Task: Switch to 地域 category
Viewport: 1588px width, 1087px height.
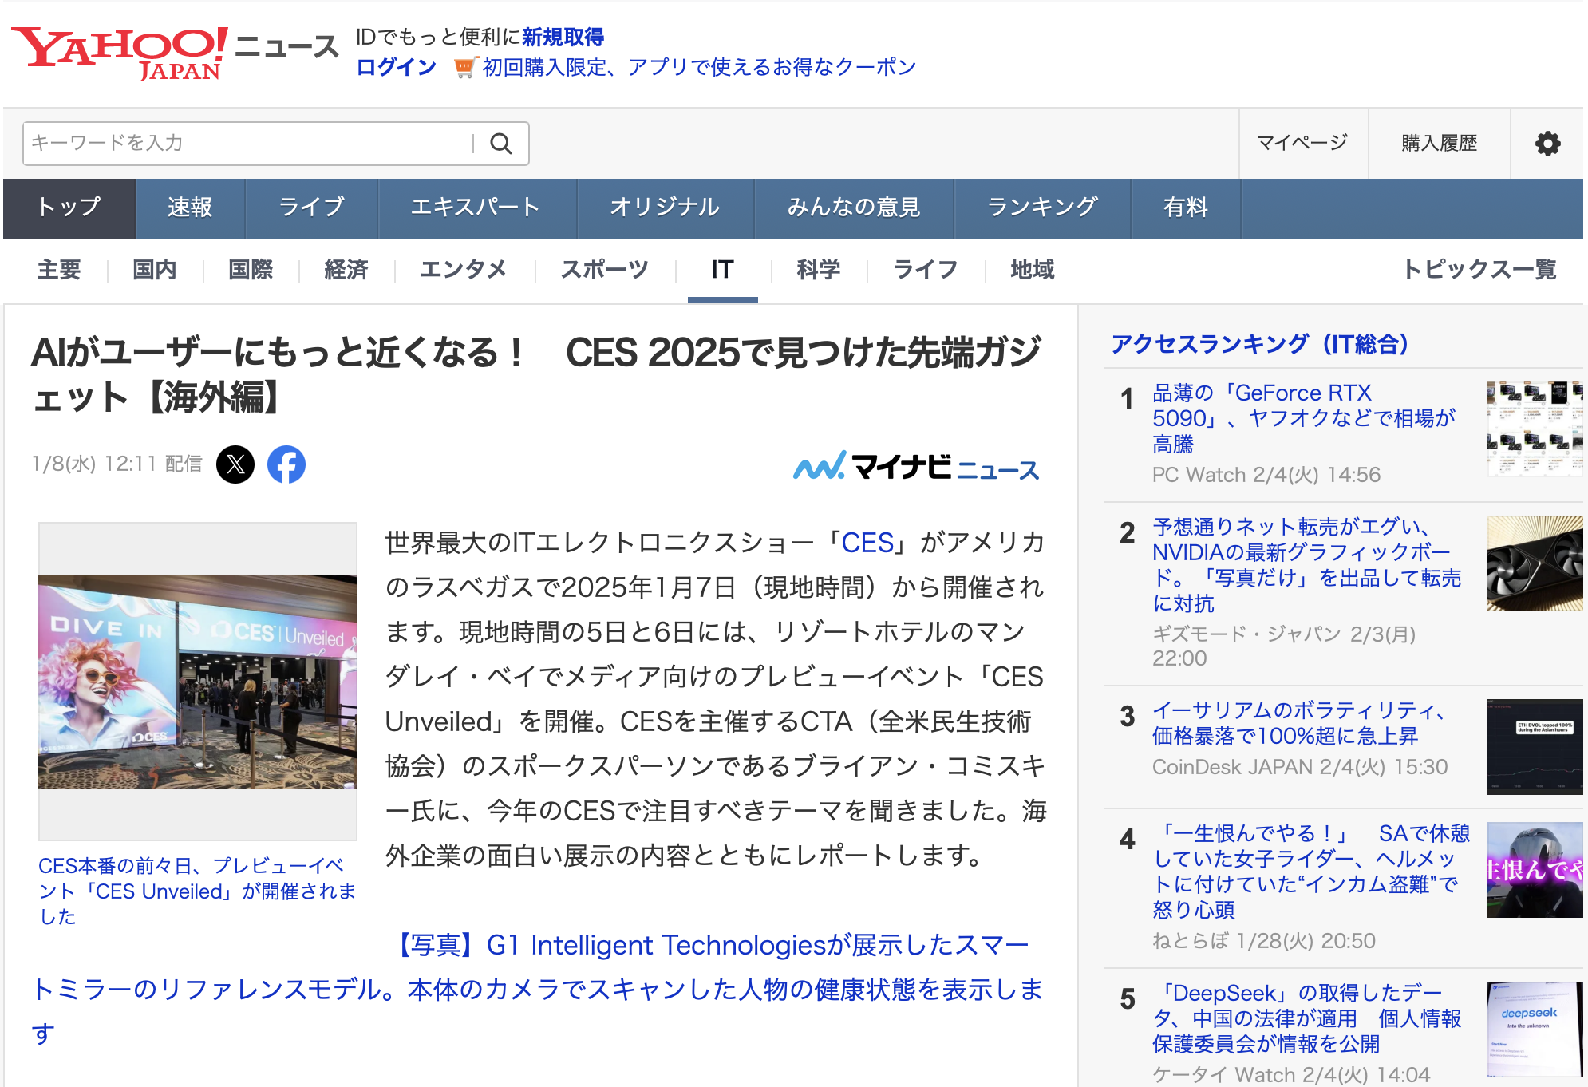Action: [1033, 270]
